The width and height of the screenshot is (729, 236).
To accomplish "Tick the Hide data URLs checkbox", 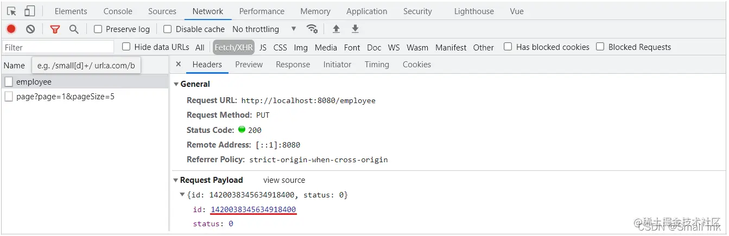I will pos(126,47).
